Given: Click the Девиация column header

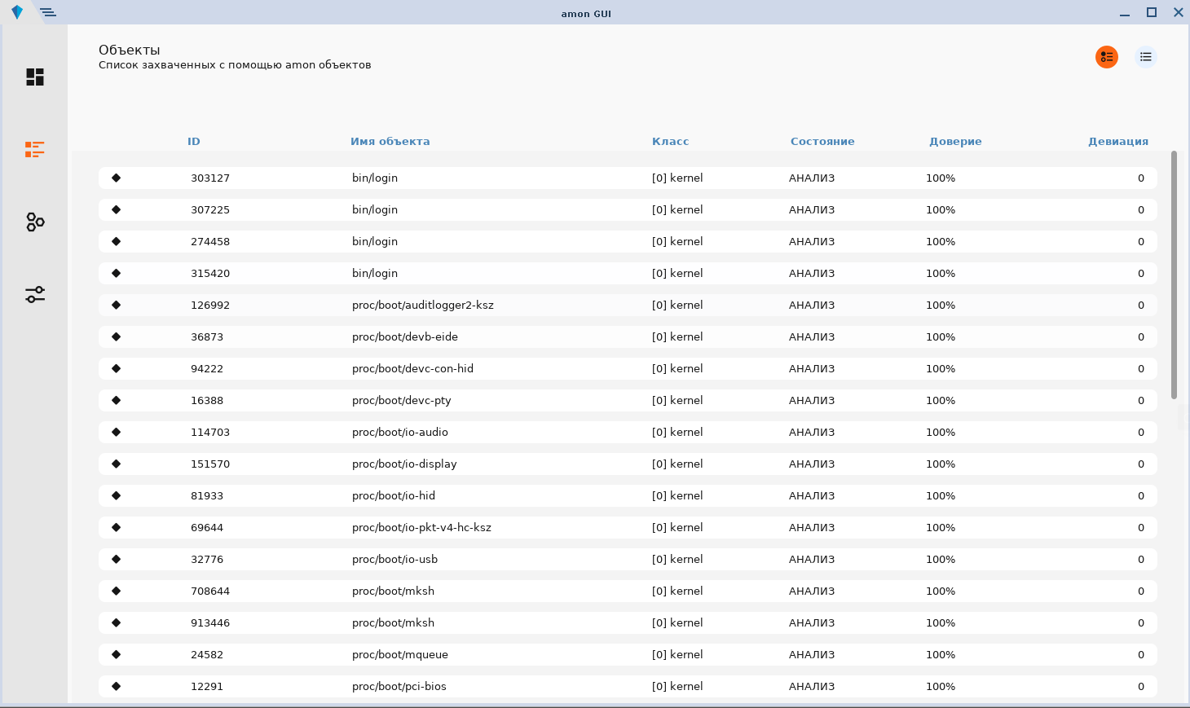Looking at the screenshot, I should point(1117,142).
